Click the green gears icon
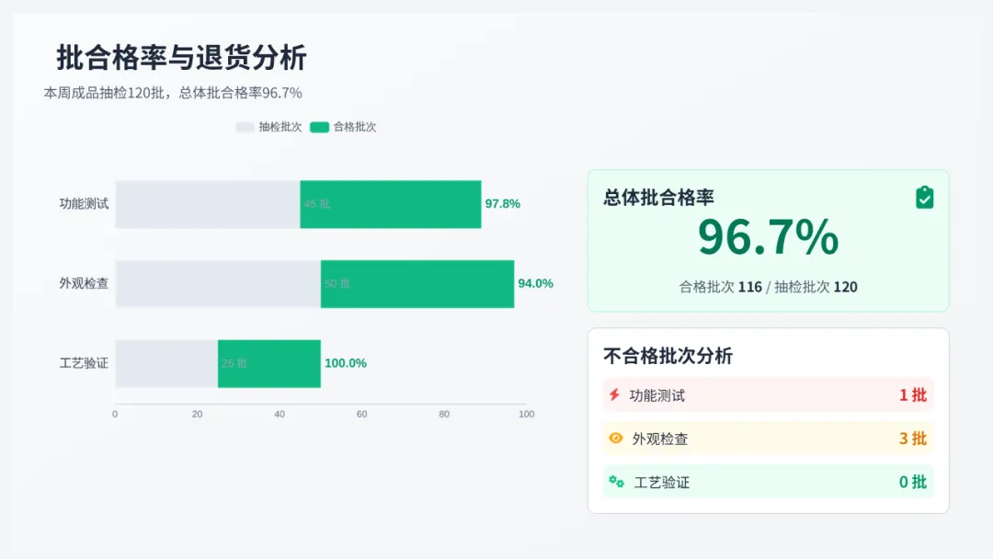 click(x=616, y=482)
